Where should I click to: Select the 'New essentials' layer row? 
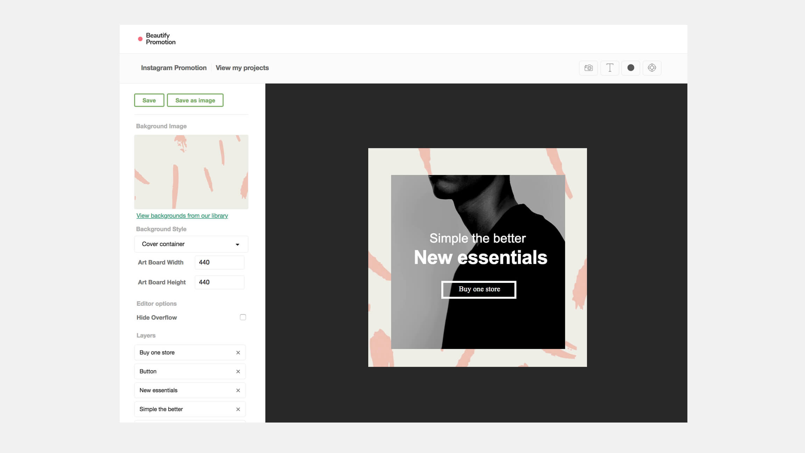pyautogui.click(x=190, y=390)
